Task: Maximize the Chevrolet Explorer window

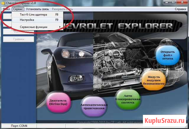Action: 173,2
